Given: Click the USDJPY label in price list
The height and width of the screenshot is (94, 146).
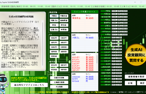Looking at the screenshot, I should coord(106,55).
